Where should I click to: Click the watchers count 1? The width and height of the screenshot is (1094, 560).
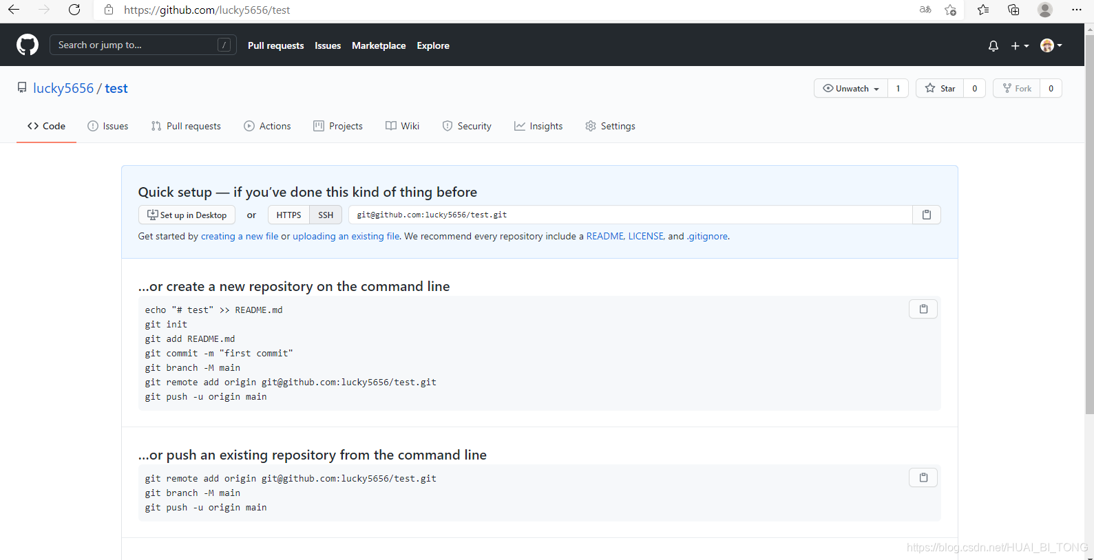898,88
